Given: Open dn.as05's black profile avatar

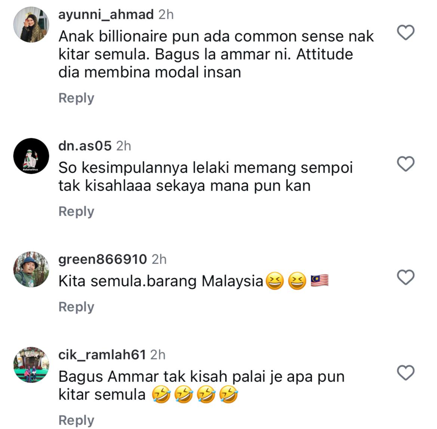Looking at the screenshot, I should [x=31, y=156].
